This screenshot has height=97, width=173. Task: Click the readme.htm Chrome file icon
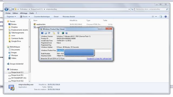click(x=35, y=24)
